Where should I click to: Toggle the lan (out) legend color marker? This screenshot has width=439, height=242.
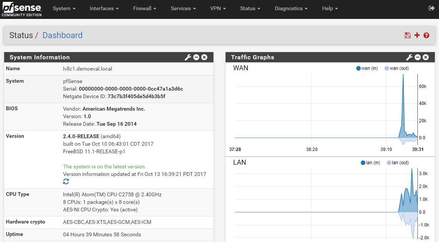[389, 163]
